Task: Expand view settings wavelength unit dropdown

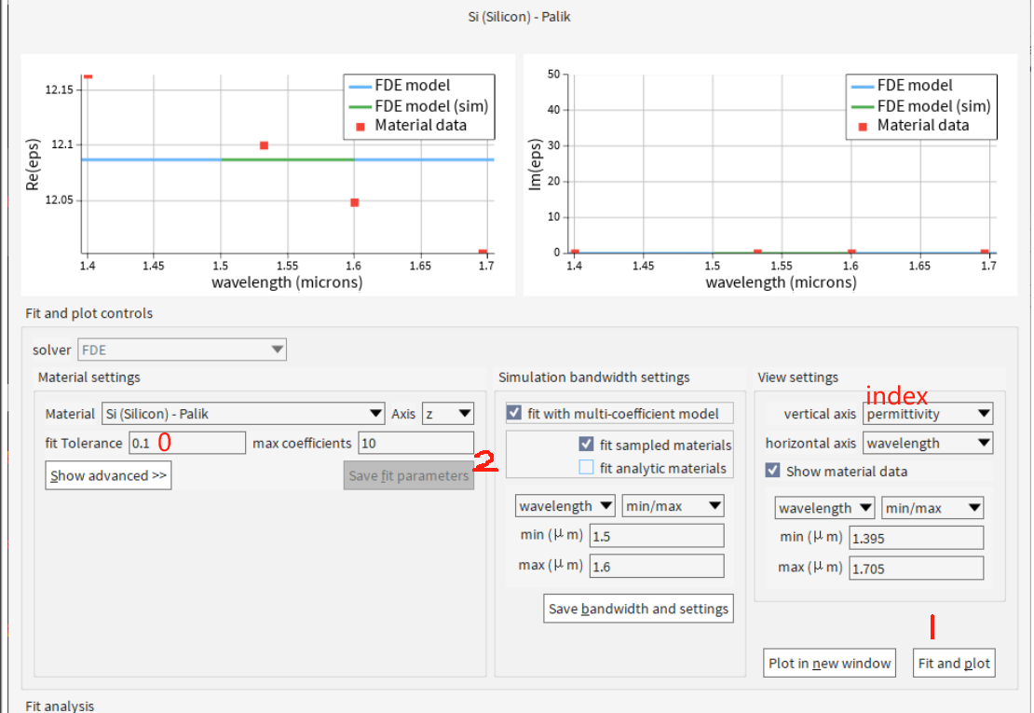Action: click(x=824, y=508)
